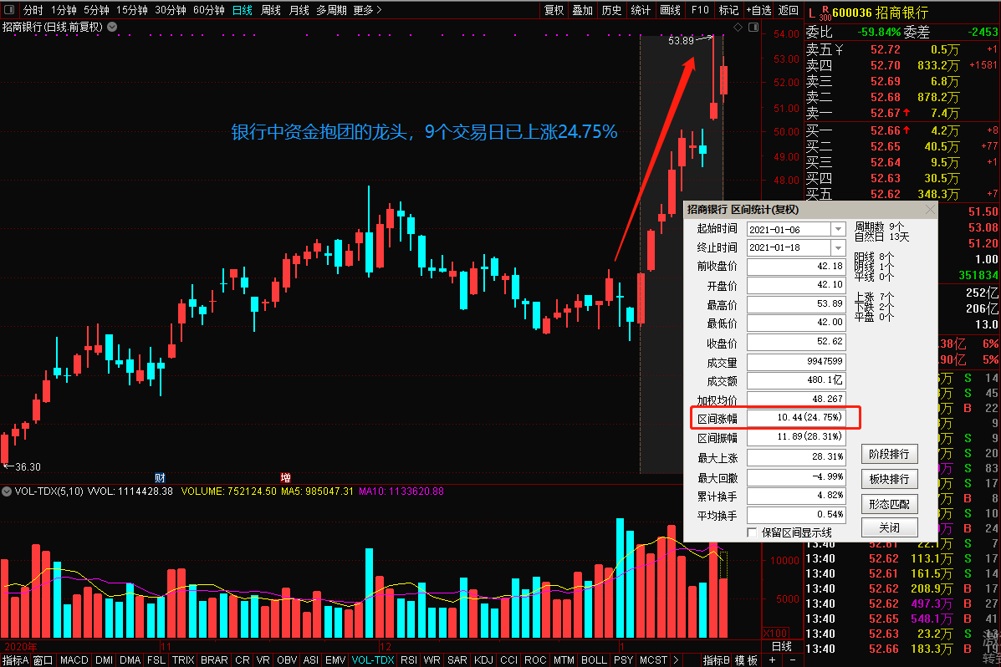The height and width of the screenshot is (667, 1001).
Task: Select the 日线 period tab
Action: click(243, 9)
